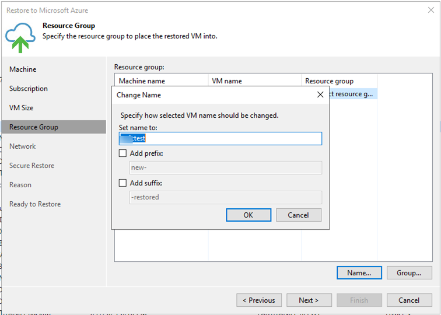Select the Machine step in sidebar

(x=23, y=69)
